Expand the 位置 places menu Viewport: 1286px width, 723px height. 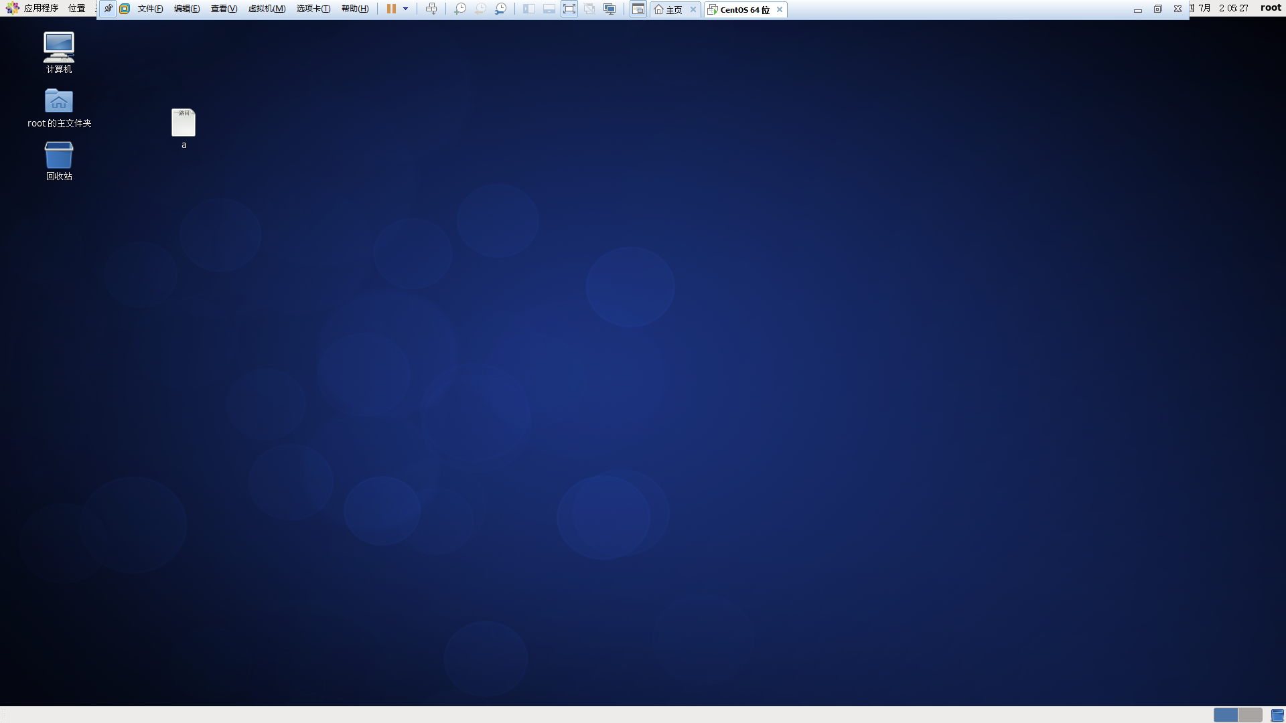click(76, 8)
